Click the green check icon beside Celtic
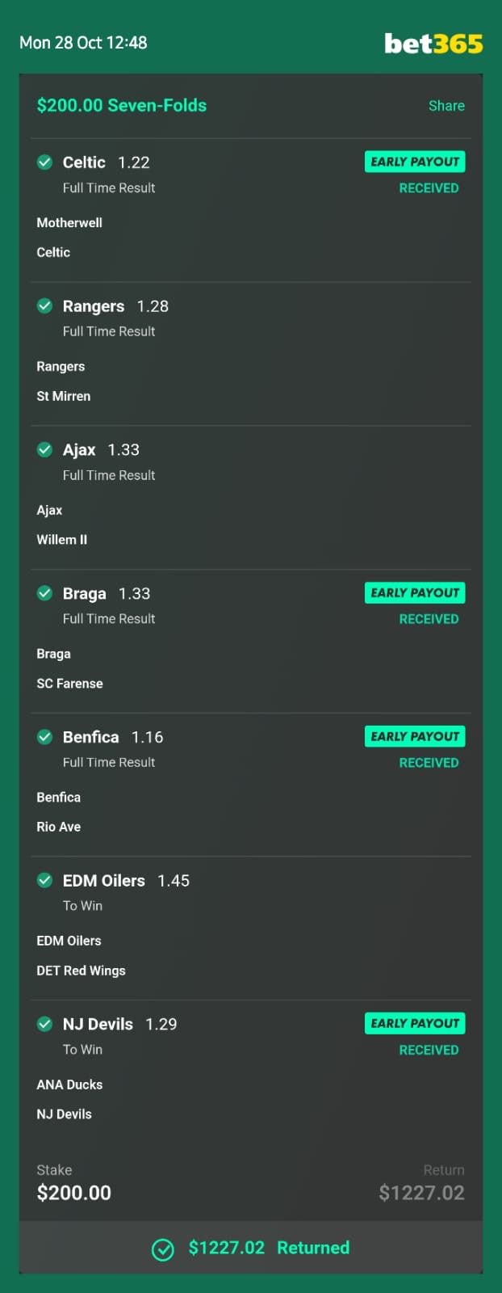The image size is (502, 1293). point(45,162)
